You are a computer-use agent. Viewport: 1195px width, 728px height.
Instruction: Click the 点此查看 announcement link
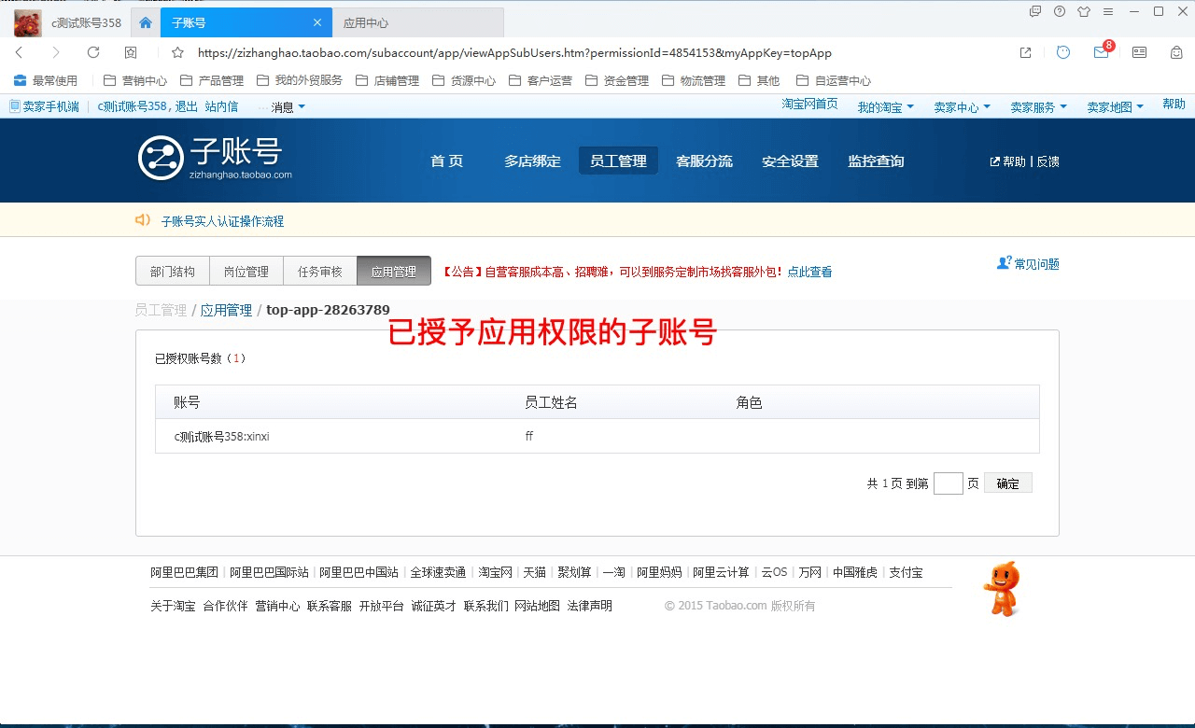tap(809, 272)
